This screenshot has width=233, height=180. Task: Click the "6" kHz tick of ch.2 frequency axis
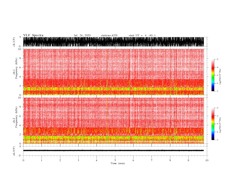[20, 116]
